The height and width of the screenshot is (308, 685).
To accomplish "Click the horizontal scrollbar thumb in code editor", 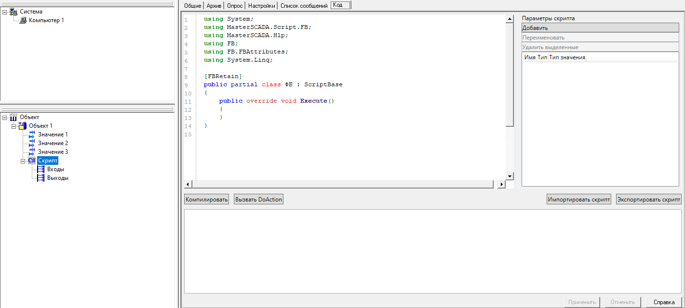I will tap(343, 184).
